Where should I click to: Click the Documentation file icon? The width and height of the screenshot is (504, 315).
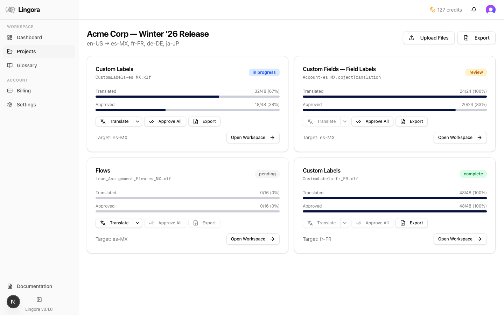coord(10,286)
